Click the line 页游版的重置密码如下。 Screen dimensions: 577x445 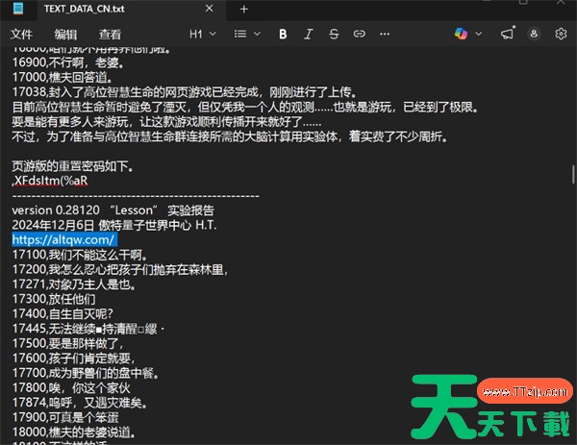[73, 166]
